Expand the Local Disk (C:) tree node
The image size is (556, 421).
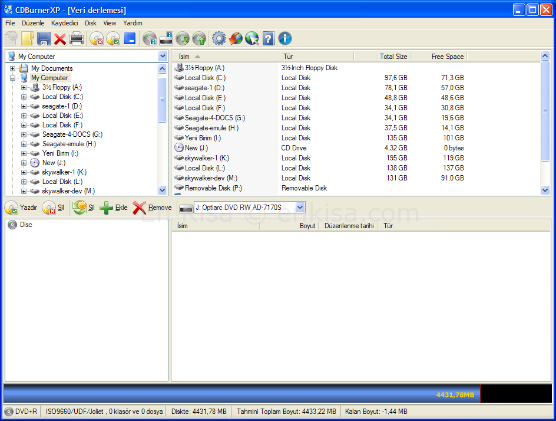coord(24,97)
